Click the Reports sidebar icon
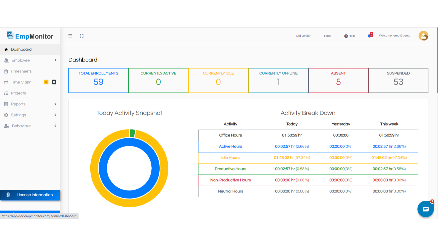 (x=6, y=104)
